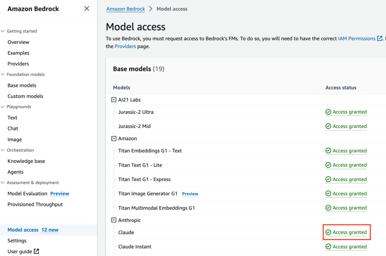Select Settings in the sidebar

pyautogui.click(x=16, y=240)
